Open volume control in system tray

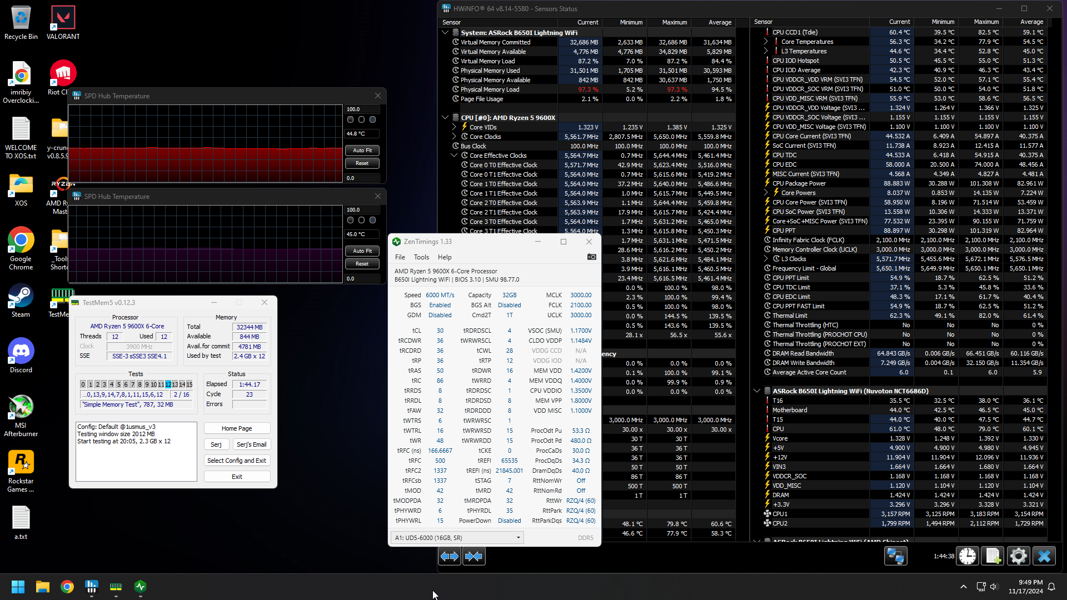pos(994,587)
